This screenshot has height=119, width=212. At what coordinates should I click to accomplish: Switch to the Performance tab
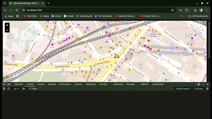point(65,84)
